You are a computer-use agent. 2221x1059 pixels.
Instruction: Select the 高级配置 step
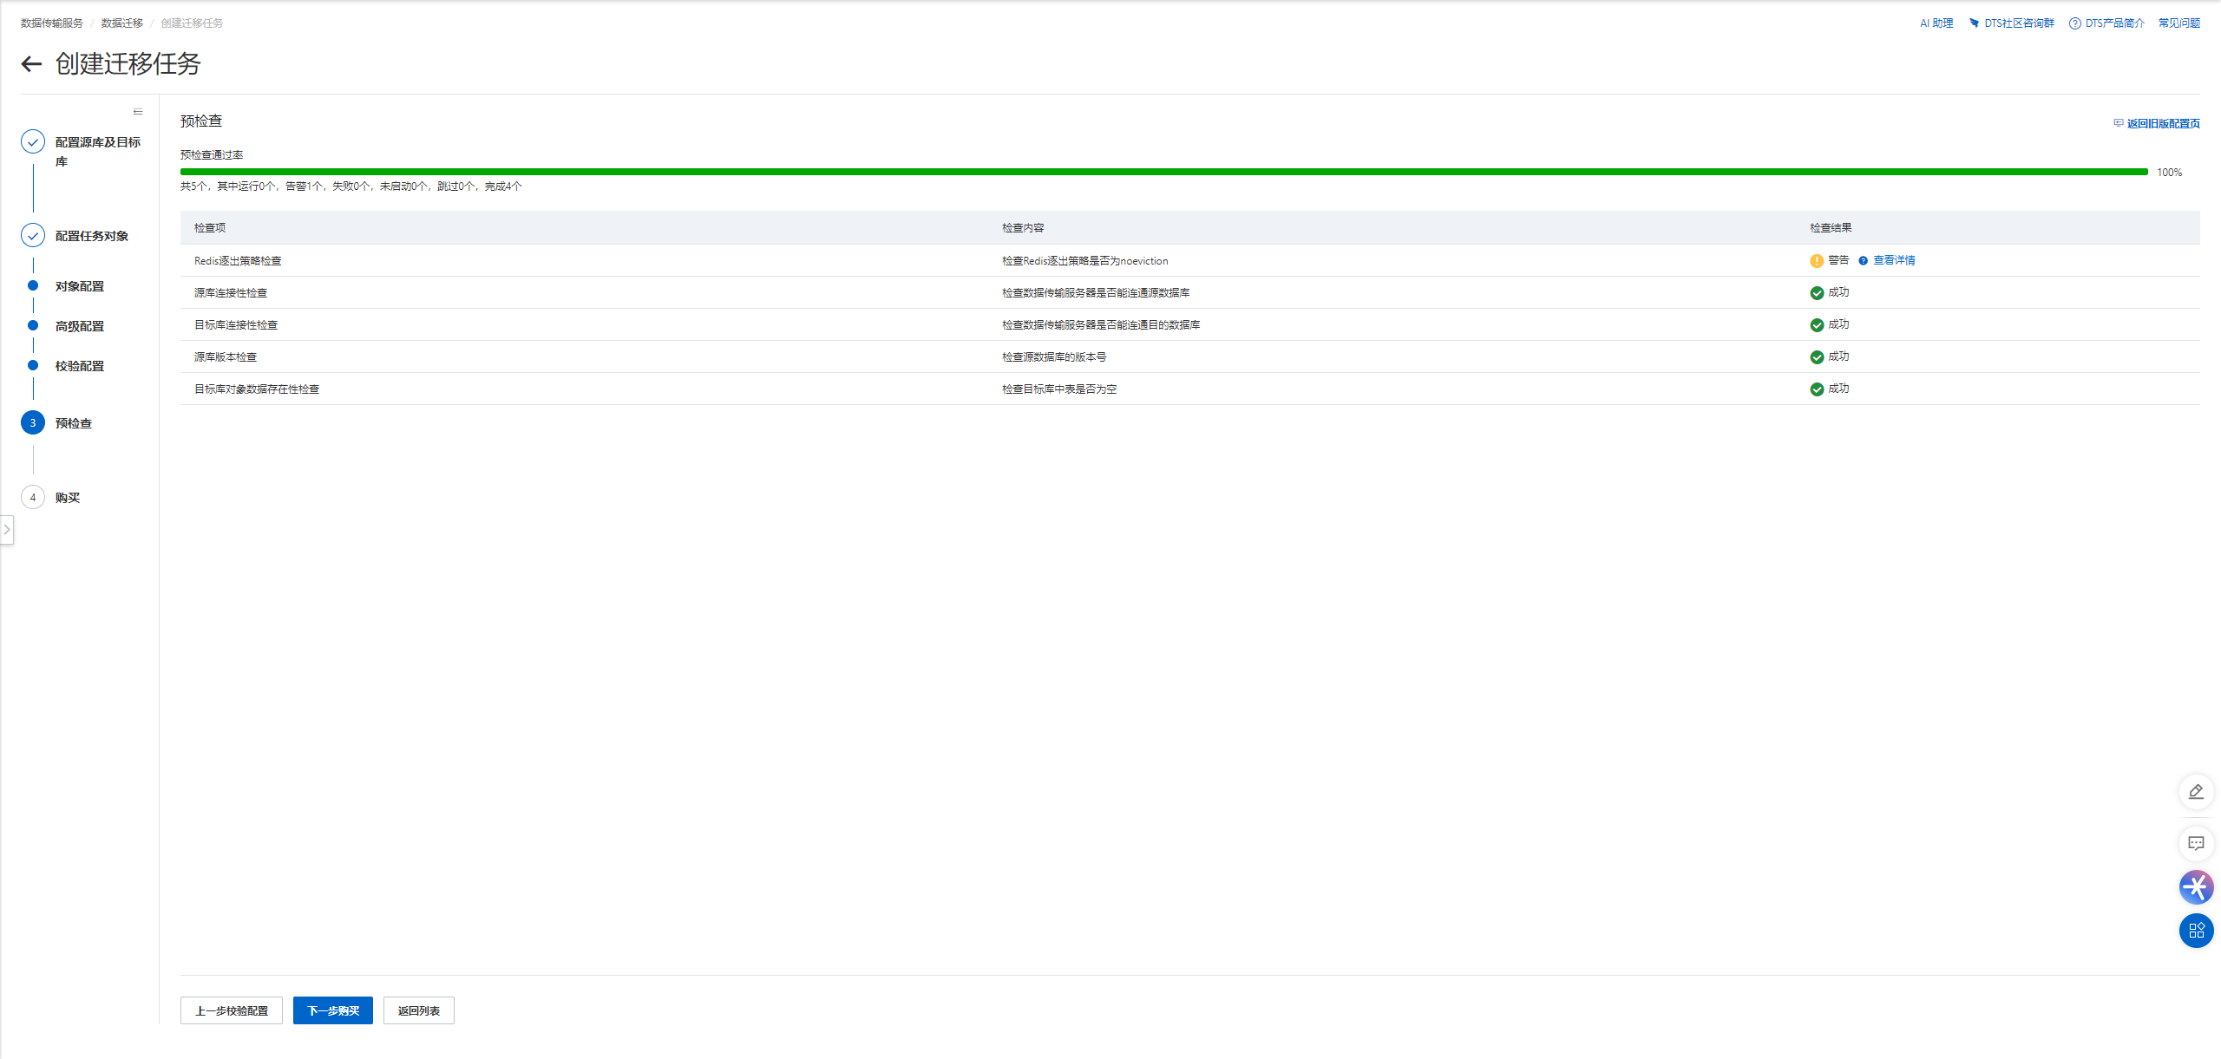pyautogui.click(x=79, y=326)
